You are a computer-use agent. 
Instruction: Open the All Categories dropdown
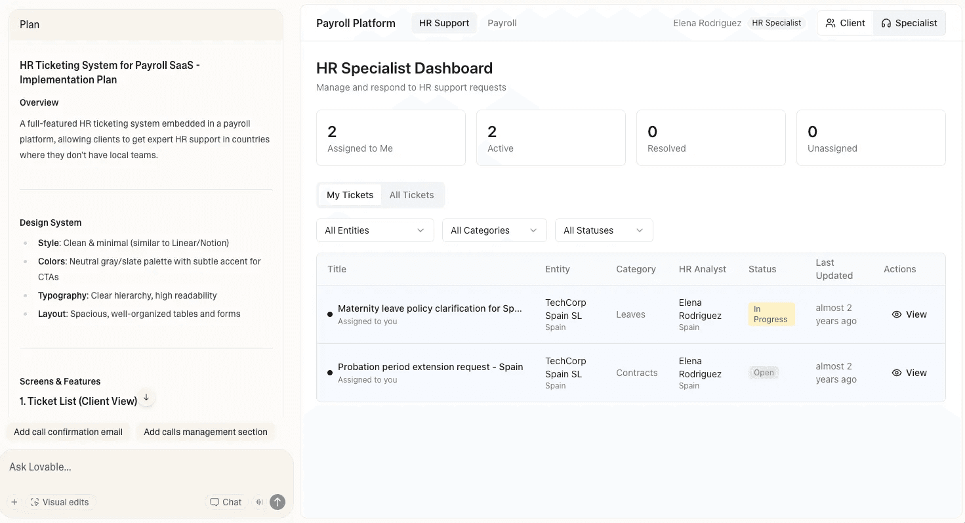click(x=494, y=230)
